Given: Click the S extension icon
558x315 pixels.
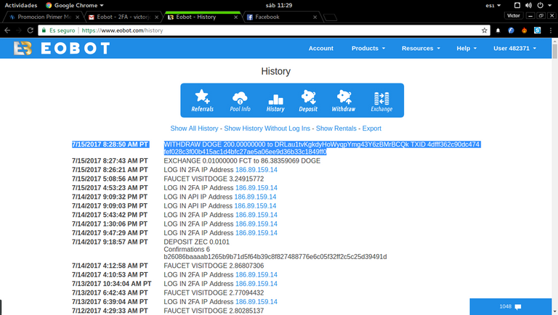Looking at the screenshot, I should click(538, 30).
